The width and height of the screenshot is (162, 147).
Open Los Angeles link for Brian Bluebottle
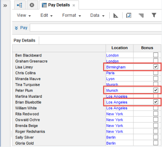click(x=117, y=103)
